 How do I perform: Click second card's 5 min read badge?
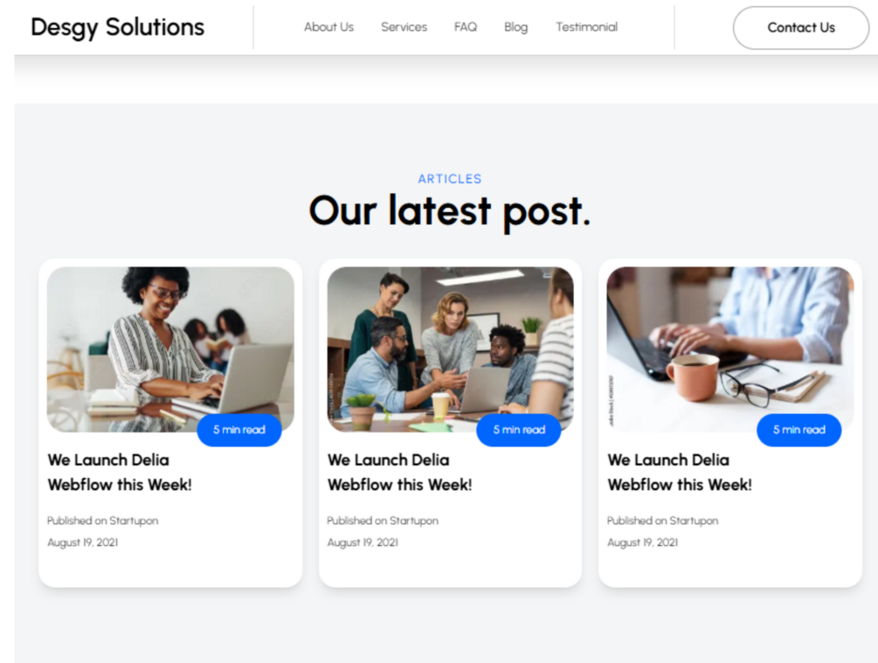pos(519,430)
